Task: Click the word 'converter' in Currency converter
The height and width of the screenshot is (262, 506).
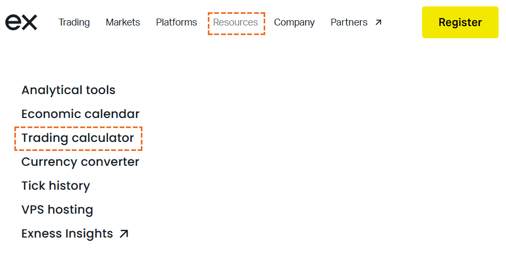Action: tap(110, 162)
